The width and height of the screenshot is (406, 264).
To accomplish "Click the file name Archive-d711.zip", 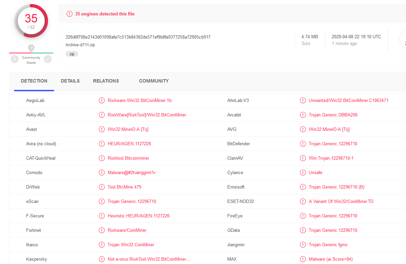I will click(x=80, y=45).
